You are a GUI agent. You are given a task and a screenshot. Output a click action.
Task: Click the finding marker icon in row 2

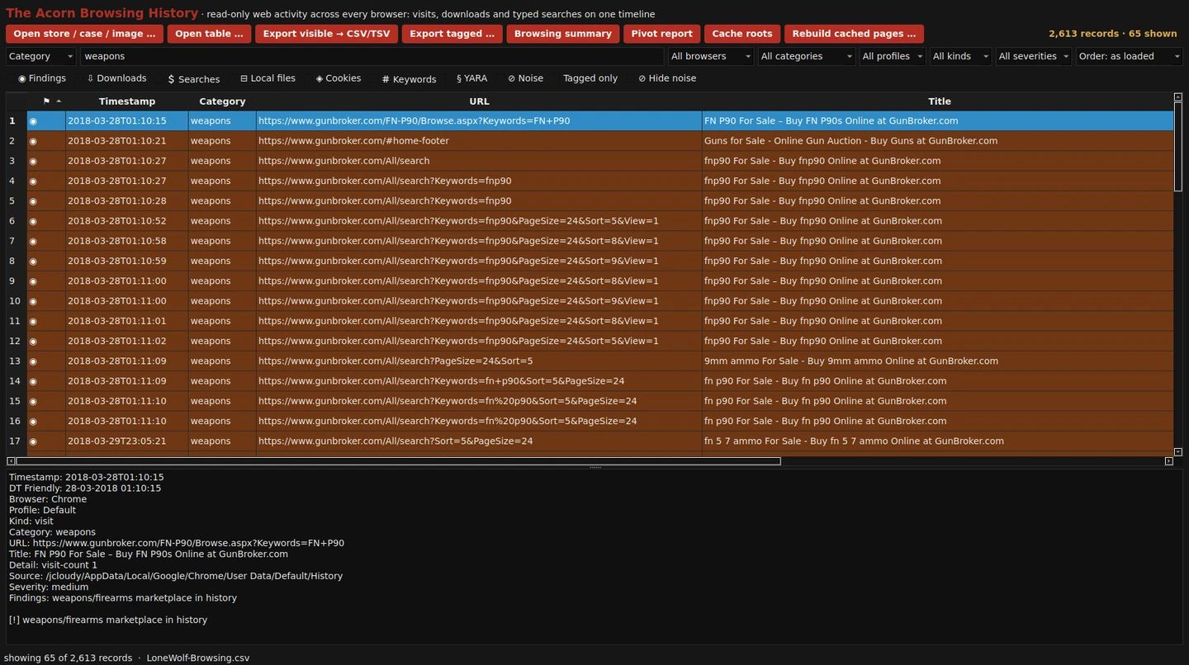pos(33,141)
